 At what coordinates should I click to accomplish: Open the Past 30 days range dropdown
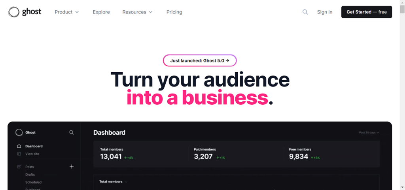(x=369, y=133)
